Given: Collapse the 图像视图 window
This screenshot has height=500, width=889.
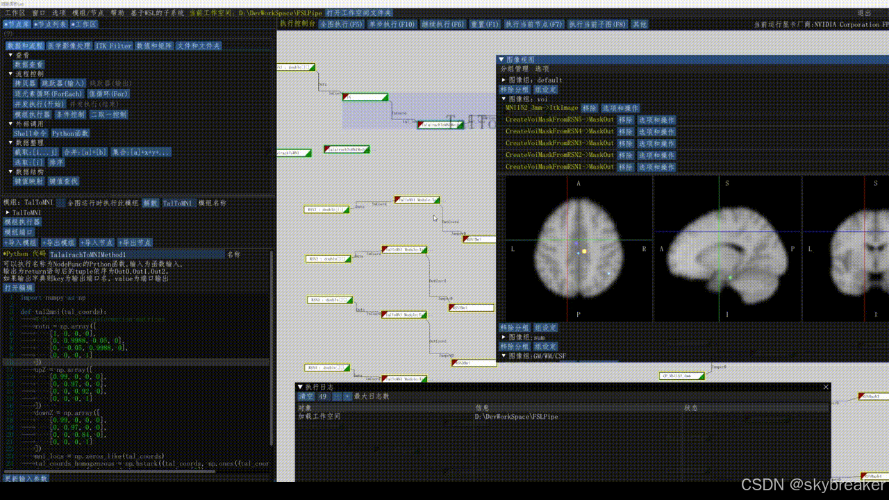Looking at the screenshot, I should [x=502, y=60].
